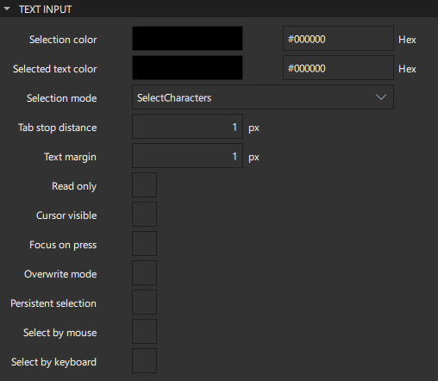Toggle the Select by keyboard checkbox
Image resolution: width=438 pixels, height=381 pixels.
[144, 361]
